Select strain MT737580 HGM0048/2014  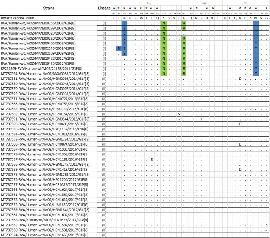coord(45,84)
